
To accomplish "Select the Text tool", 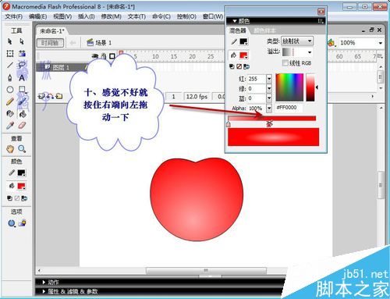I will (x=22, y=77).
